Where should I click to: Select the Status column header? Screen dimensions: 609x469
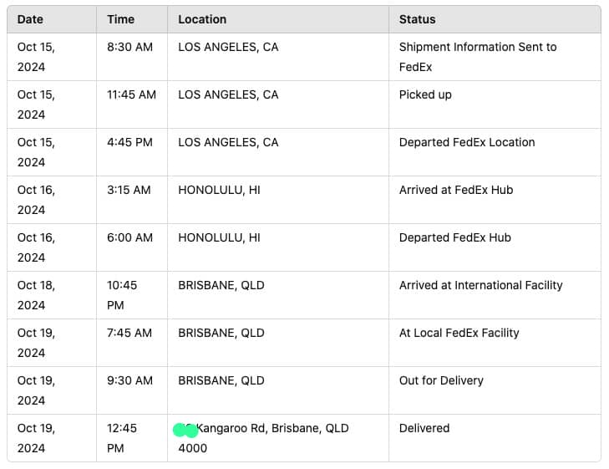(x=417, y=19)
